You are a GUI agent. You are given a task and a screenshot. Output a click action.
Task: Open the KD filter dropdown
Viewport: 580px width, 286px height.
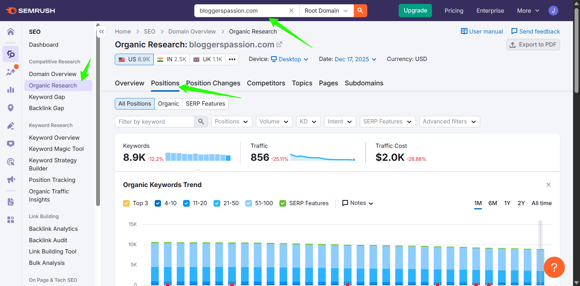coord(308,121)
